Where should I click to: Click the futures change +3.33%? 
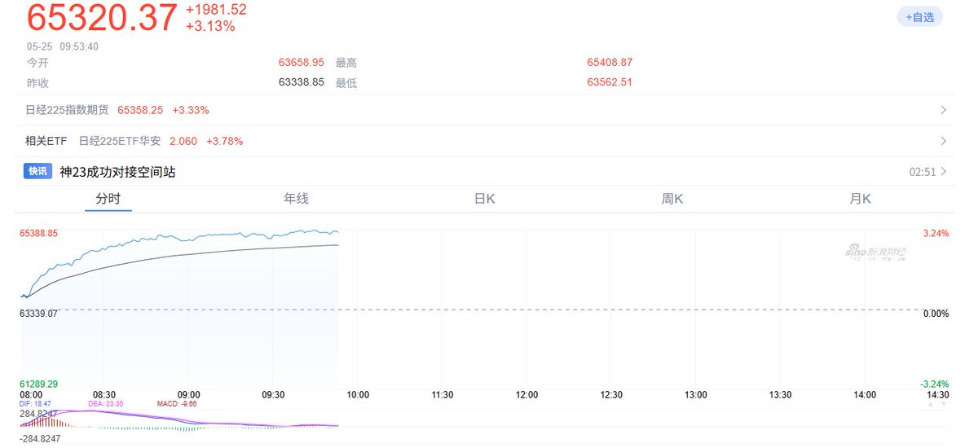191,110
